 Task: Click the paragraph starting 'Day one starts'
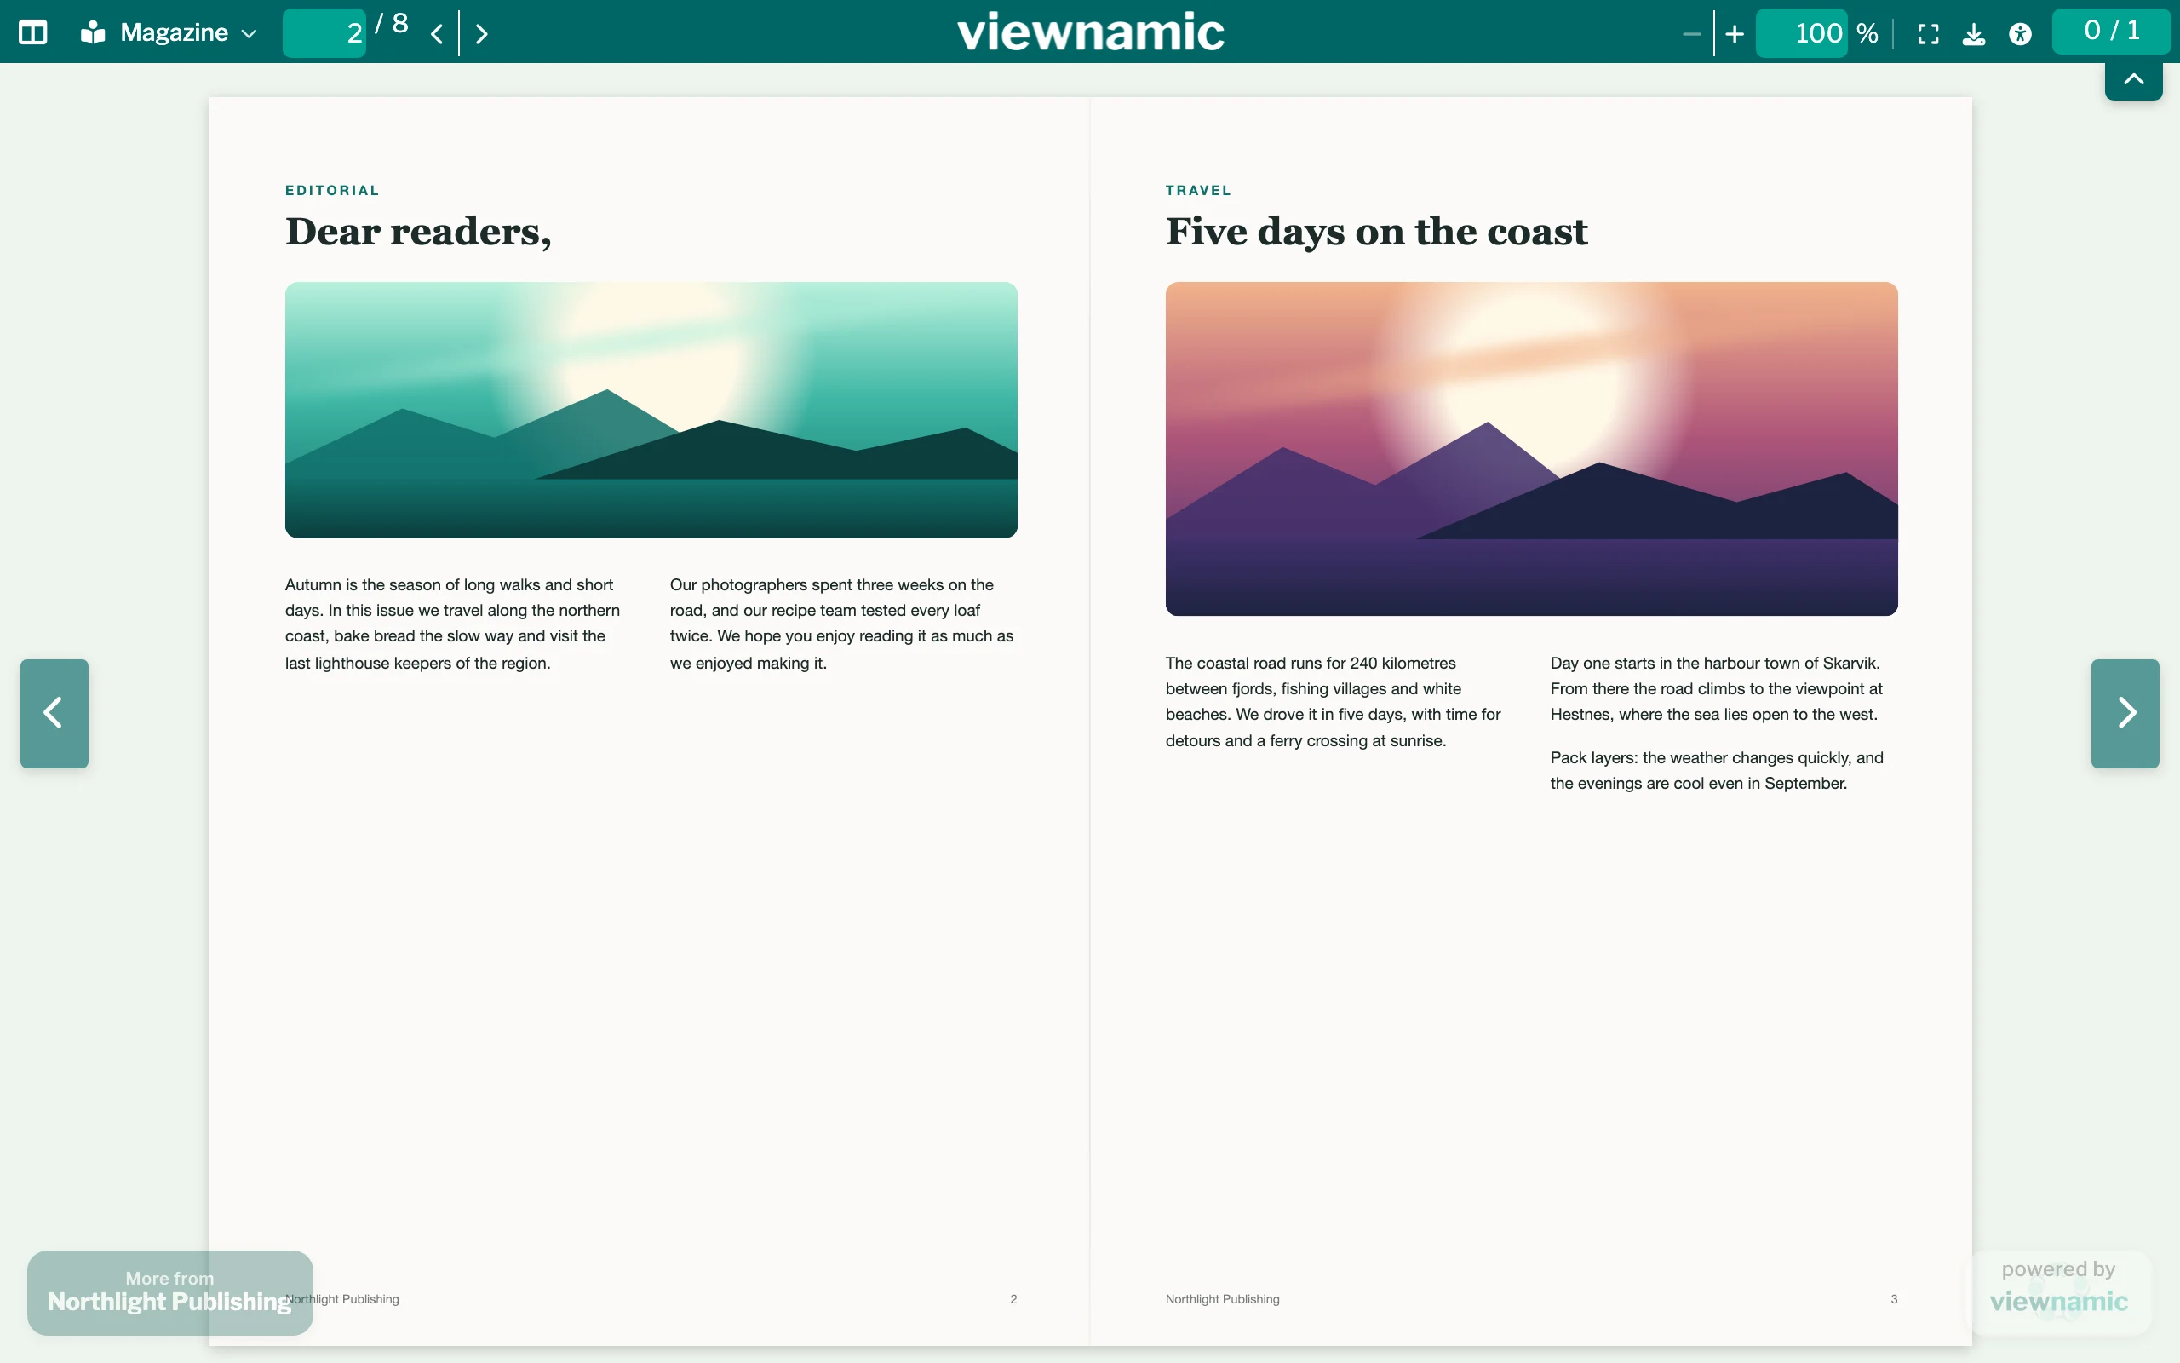(x=1717, y=688)
